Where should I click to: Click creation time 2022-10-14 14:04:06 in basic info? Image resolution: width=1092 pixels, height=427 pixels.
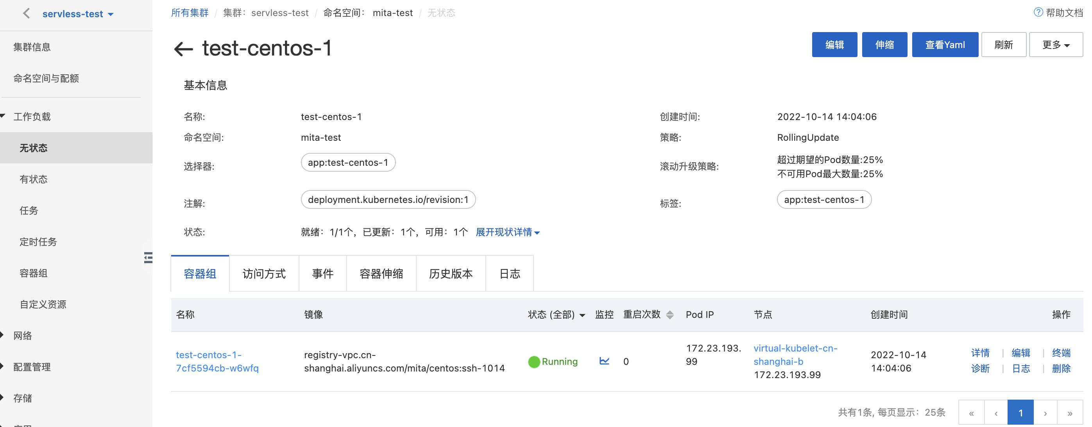(827, 117)
